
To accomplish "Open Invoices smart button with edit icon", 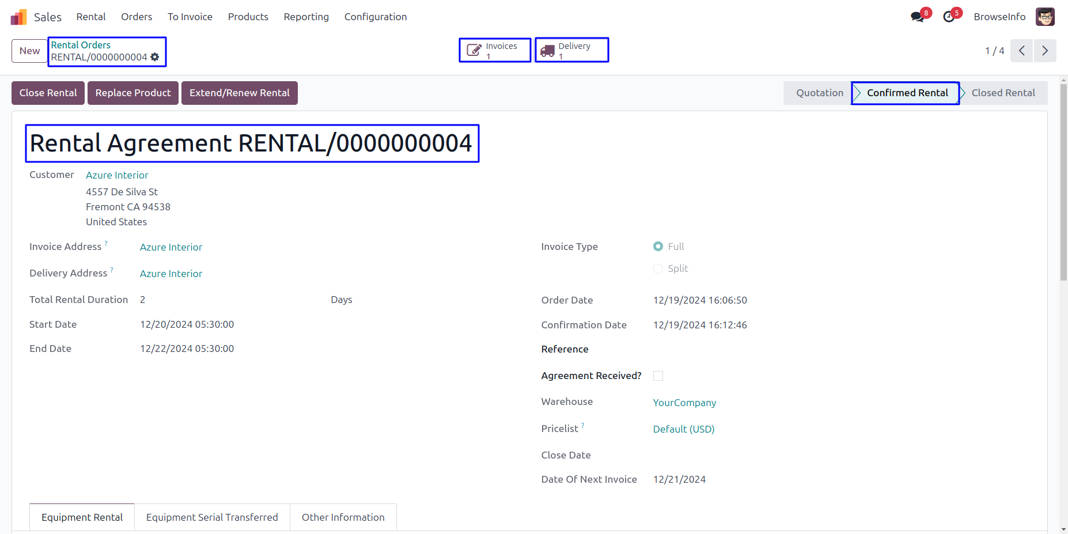I will click(x=495, y=50).
